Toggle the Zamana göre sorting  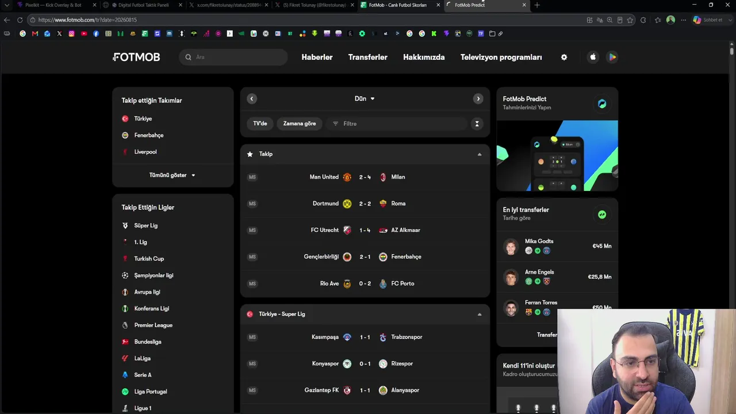tap(300, 124)
